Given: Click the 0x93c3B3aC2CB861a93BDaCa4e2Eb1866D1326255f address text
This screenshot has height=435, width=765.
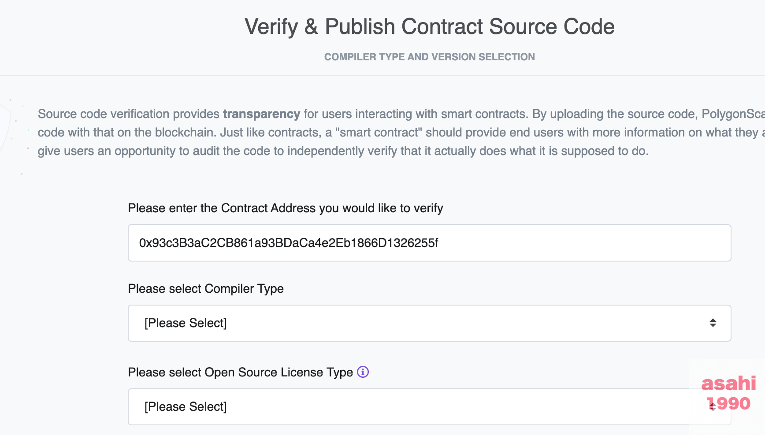Looking at the screenshot, I should click(289, 243).
